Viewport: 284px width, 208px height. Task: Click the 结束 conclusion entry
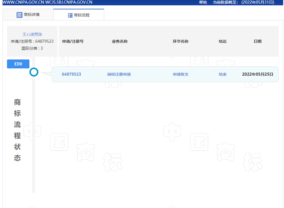(x=223, y=74)
